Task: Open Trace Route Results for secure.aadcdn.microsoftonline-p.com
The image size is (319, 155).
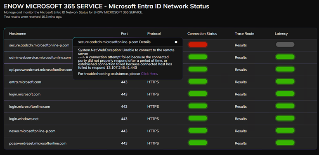Action: (x=241, y=45)
